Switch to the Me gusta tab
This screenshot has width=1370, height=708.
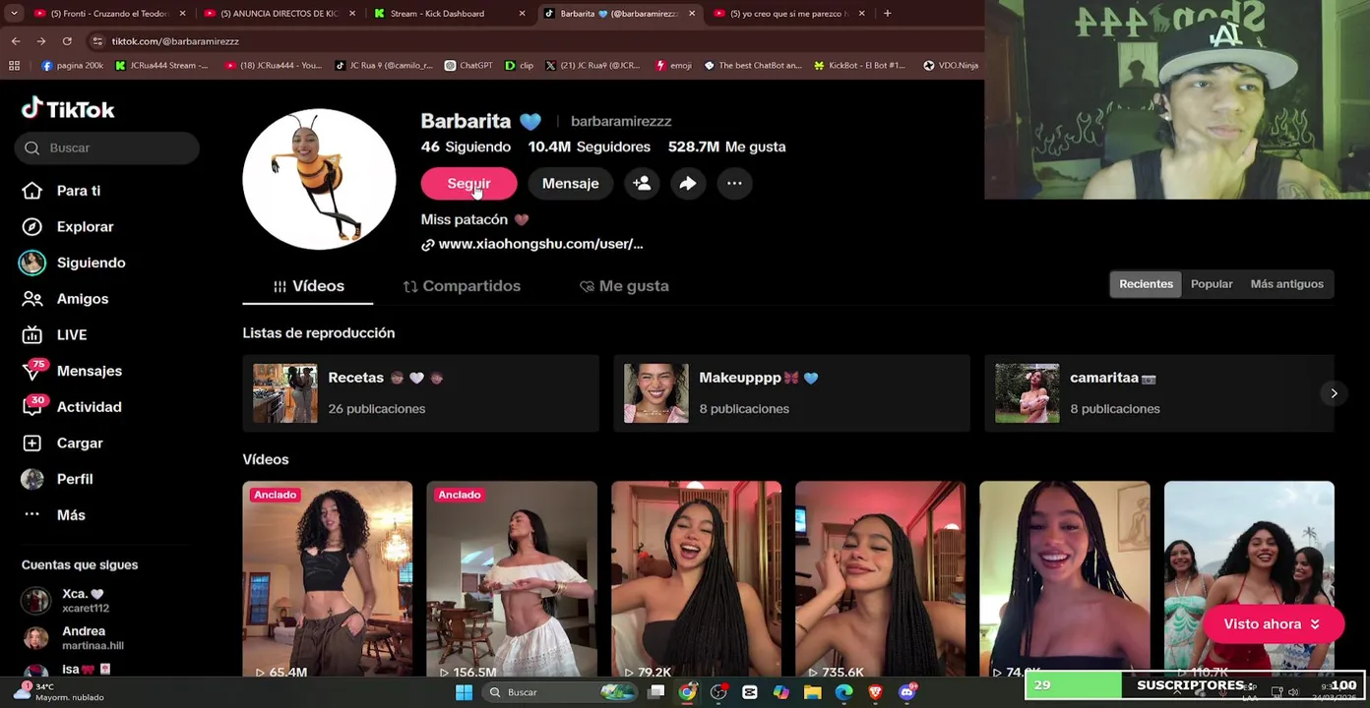[624, 286]
